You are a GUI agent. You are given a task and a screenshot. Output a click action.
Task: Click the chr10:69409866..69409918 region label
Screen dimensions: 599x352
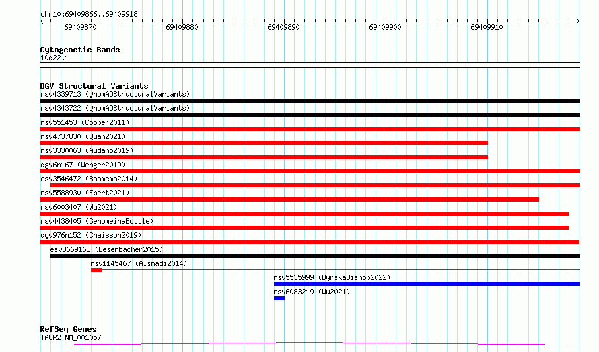pos(89,15)
